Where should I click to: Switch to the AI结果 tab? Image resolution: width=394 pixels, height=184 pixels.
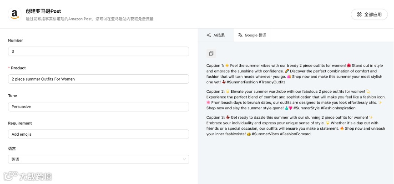[216, 35]
